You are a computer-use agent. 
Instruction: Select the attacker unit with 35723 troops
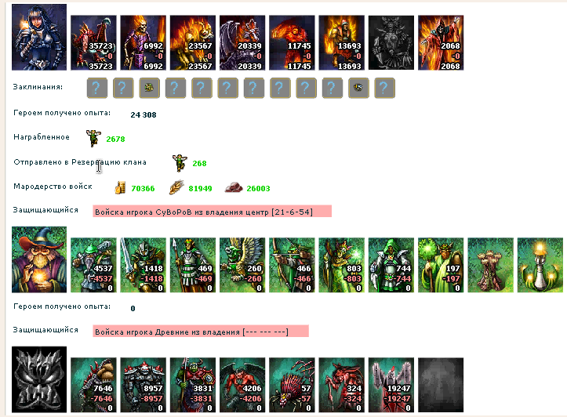(x=93, y=42)
